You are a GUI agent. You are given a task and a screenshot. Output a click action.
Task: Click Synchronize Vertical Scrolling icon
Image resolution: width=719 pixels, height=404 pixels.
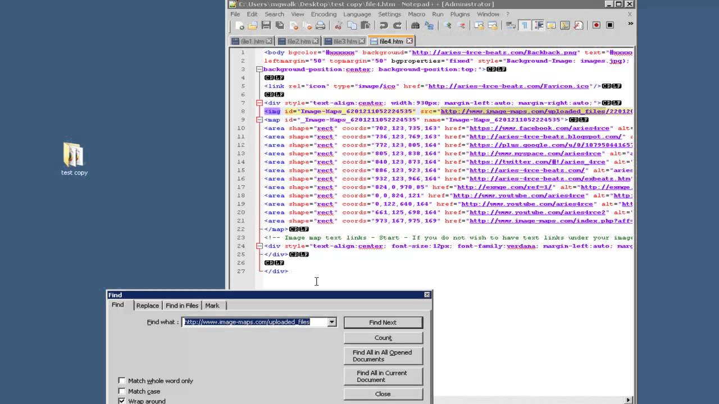point(479,25)
